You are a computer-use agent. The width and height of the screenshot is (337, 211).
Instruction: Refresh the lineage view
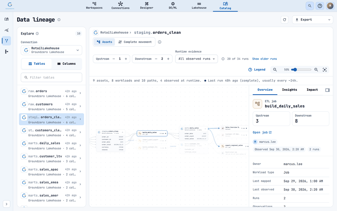click(285, 20)
